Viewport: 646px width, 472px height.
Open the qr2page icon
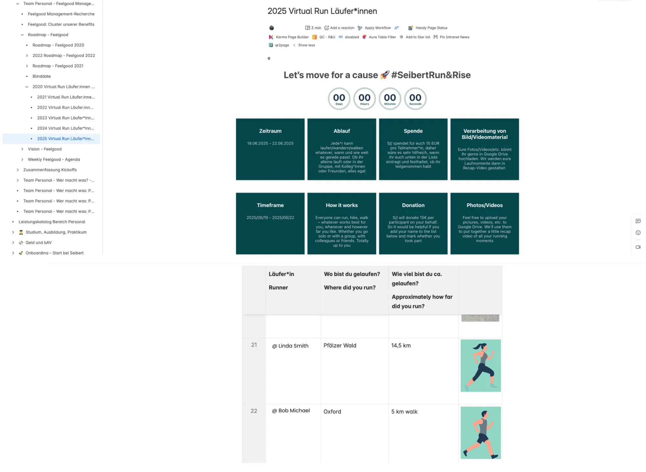pyautogui.click(x=271, y=45)
